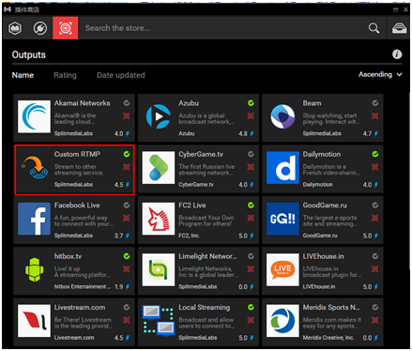Click the Meridix Sports logo

[282, 321]
